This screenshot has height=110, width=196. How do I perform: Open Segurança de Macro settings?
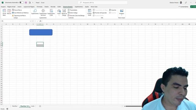click(x=19, y=16)
